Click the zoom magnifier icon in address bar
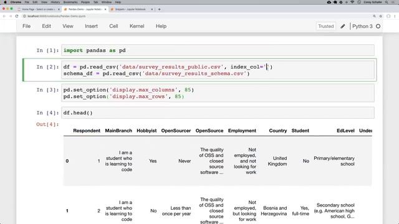Screen dimensions: 399x224 click(x=374, y=16)
